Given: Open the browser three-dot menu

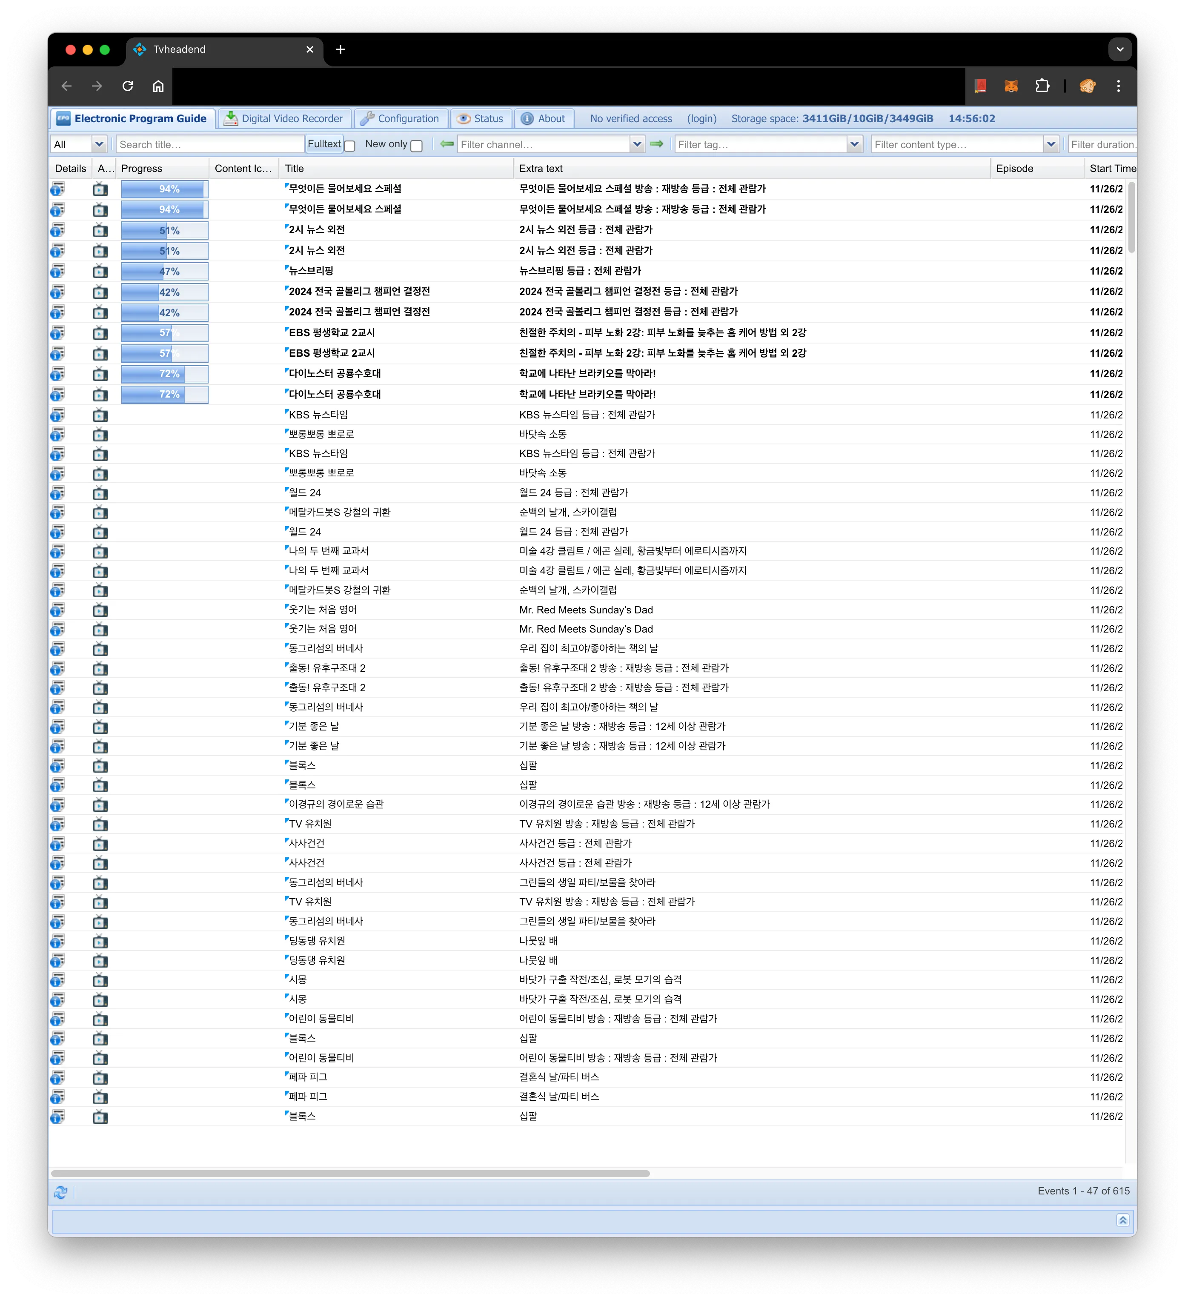Looking at the screenshot, I should (1118, 86).
